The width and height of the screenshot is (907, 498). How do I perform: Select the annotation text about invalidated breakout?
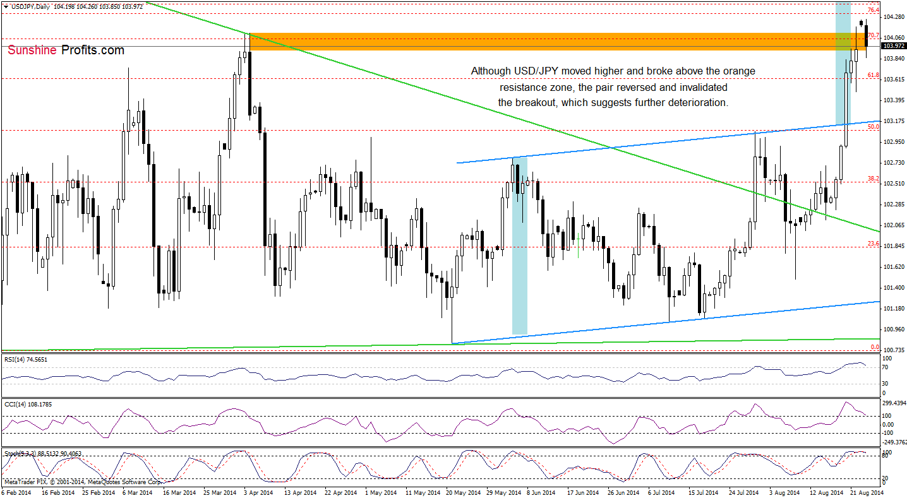pos(613,86)
